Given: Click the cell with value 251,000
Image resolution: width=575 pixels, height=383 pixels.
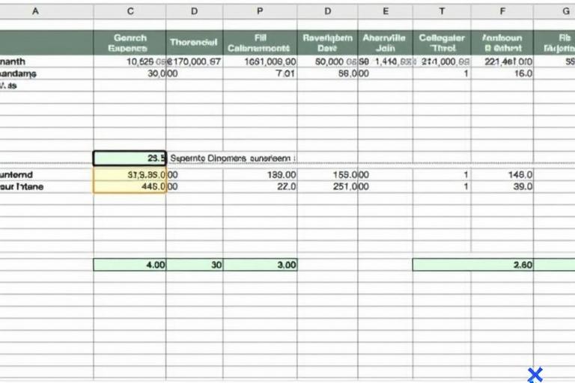Looking at the screenshot, I should coord(327,187).
